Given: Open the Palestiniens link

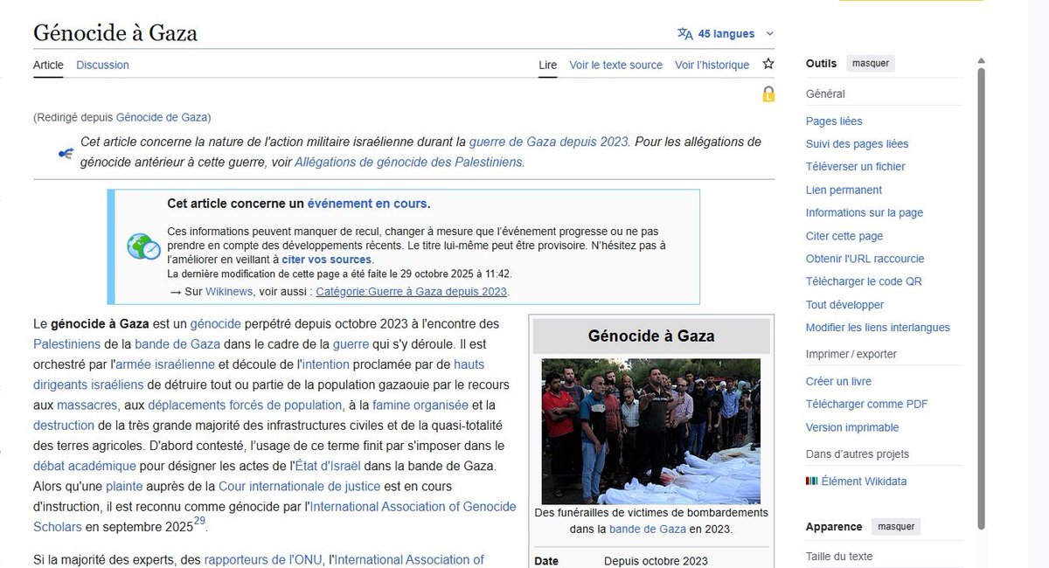Looking at the screenshot, I should 66,343.
